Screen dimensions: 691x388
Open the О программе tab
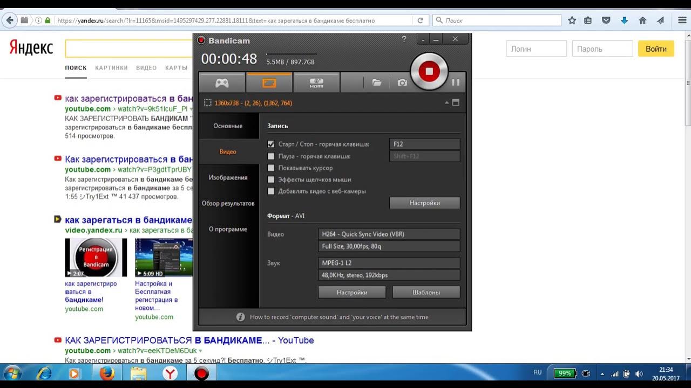(x=228, y=229)
